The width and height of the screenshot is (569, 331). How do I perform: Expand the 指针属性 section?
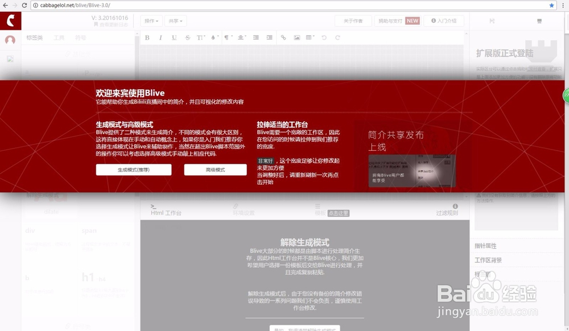(485, 246)
